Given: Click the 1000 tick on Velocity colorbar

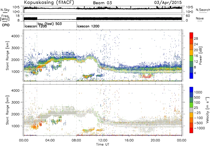Looking at the screenshot, I should (198, 92).
